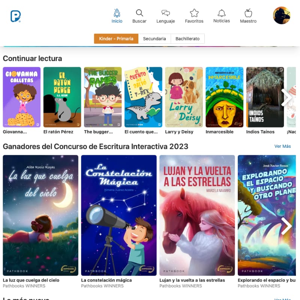Switch to the Secundaria level
The height and width of the screenshot is (300, 300).
tap(154, 39)
